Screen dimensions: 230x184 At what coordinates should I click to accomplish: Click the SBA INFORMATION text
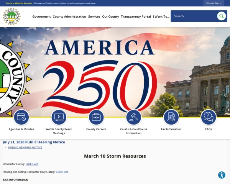15,180
